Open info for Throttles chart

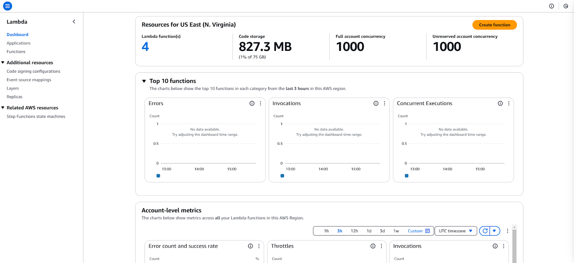(373, 246)
